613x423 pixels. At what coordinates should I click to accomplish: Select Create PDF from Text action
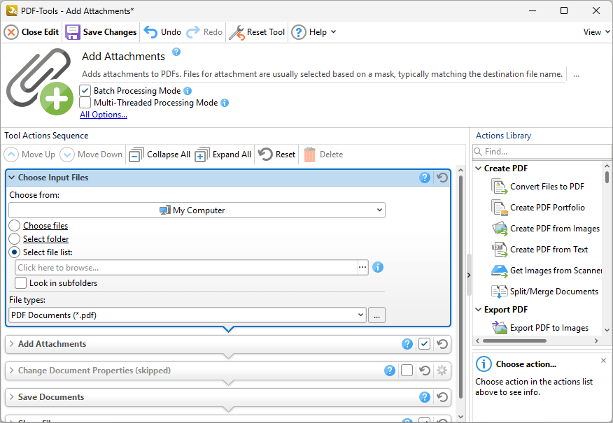click(540, 250)
